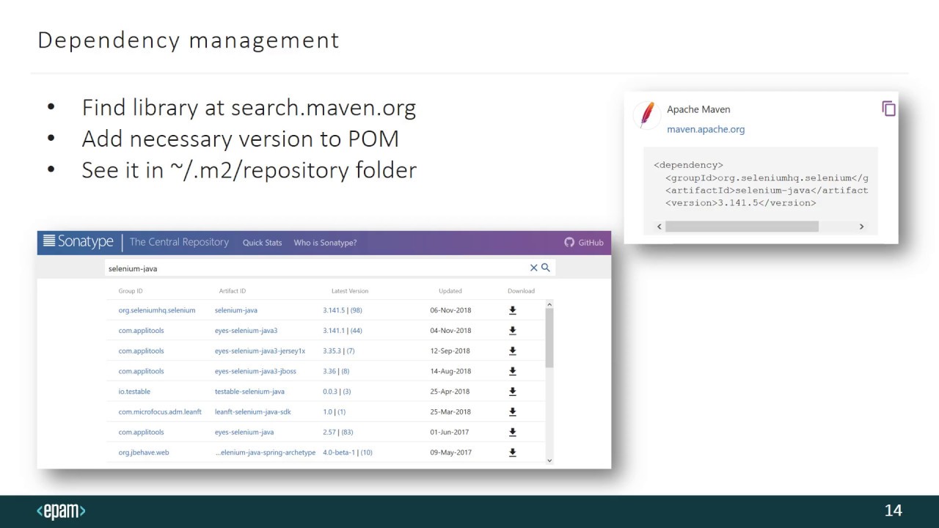The width and height of the screenshot is (939, 528).
Task: Click the 04-Nov-2018 date cell
Action: coord(450,331)
